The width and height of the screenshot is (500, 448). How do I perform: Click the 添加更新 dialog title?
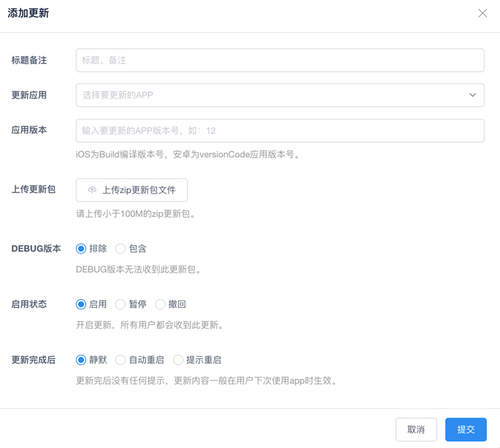(28, 13)
